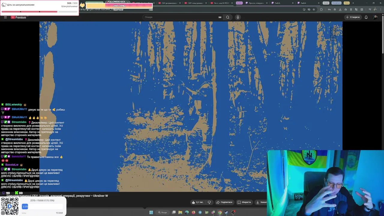The image size is (384, 216).
Task: Collapse the twitch tab group label
Action: pyautogui.click(x=239, y=3)
